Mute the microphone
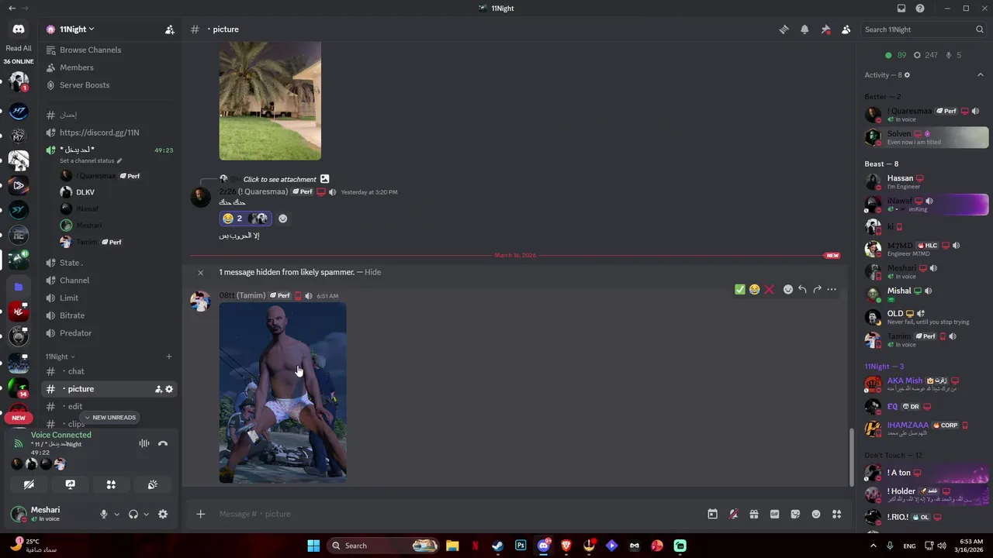Screen dimensions: 993x558 103,514
